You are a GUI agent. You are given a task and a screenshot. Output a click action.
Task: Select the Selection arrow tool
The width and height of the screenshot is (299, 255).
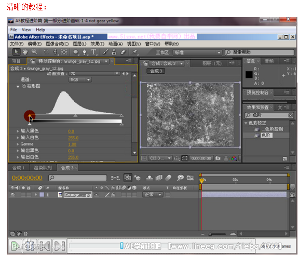click(x=16, y=52)
